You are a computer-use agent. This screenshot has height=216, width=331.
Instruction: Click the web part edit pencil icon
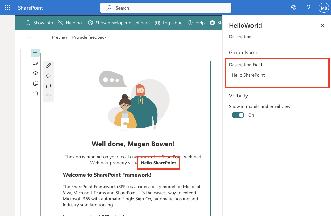[48, 66]
